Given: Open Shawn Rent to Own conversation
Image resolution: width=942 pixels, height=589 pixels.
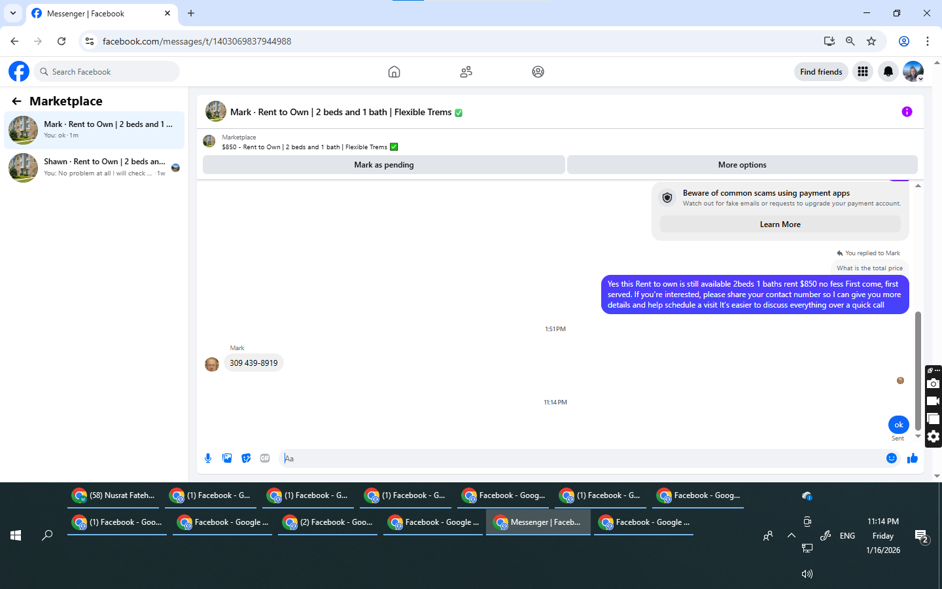Looking at the screenshot, I should 94,168.
